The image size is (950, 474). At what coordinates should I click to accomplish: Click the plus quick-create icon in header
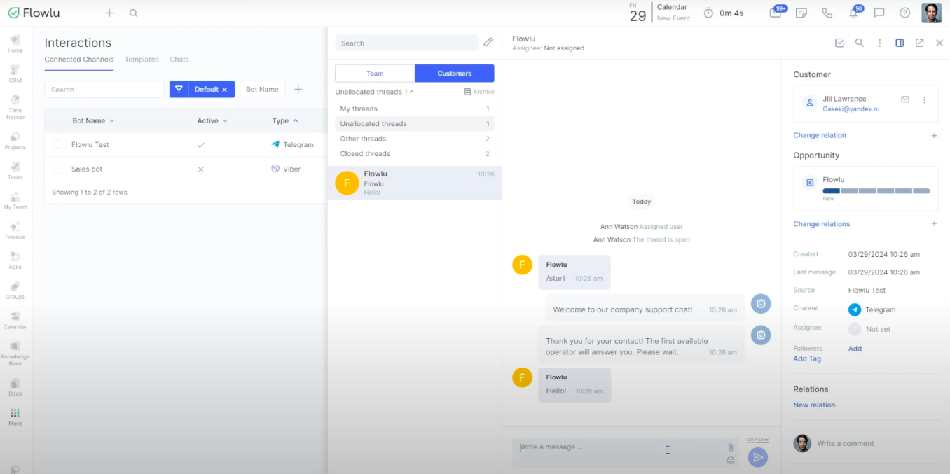(x=109, y=13)
